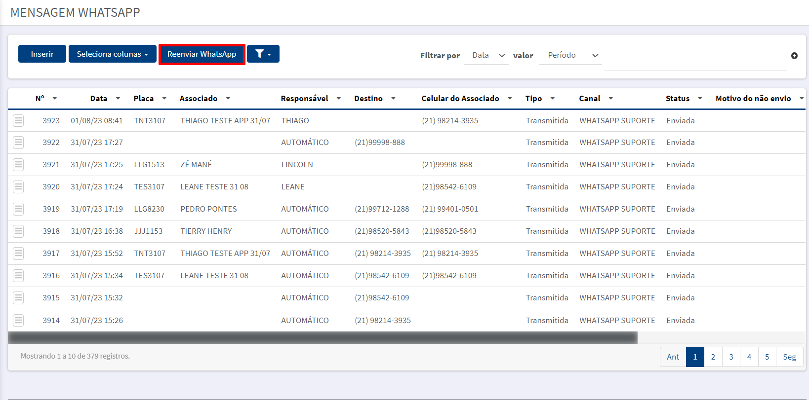Click date cell 31/07/23 16:38
Screen dimensions: 809x400
tap(97, 231)
